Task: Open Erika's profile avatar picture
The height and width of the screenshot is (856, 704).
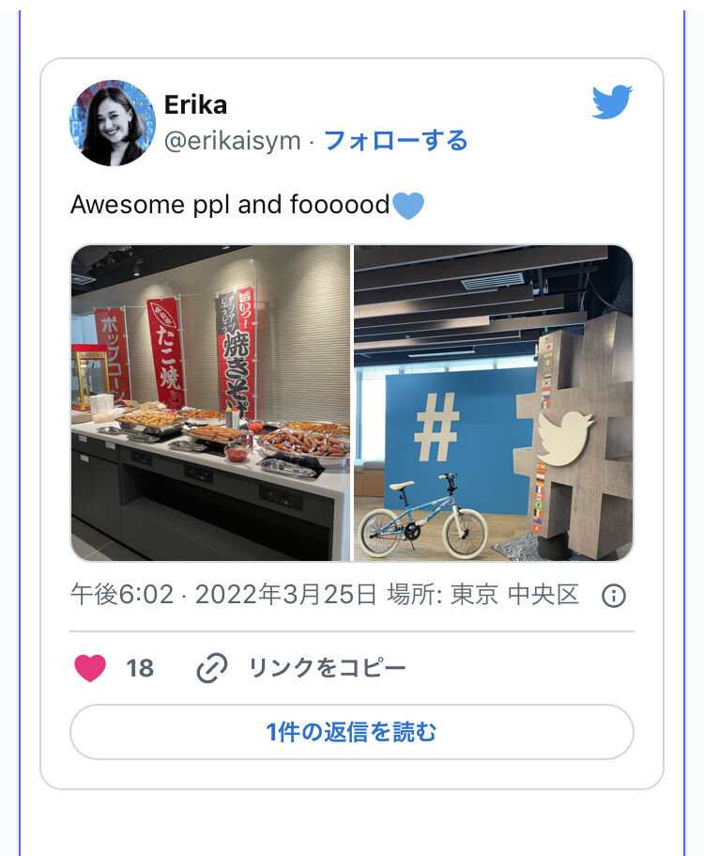Action: [x=113, y=123]
